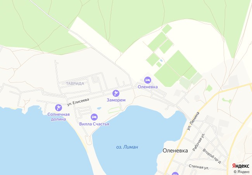Click the Вилла Счастья hotel bed icon
The image size is (252, 175).
point(94,117)
